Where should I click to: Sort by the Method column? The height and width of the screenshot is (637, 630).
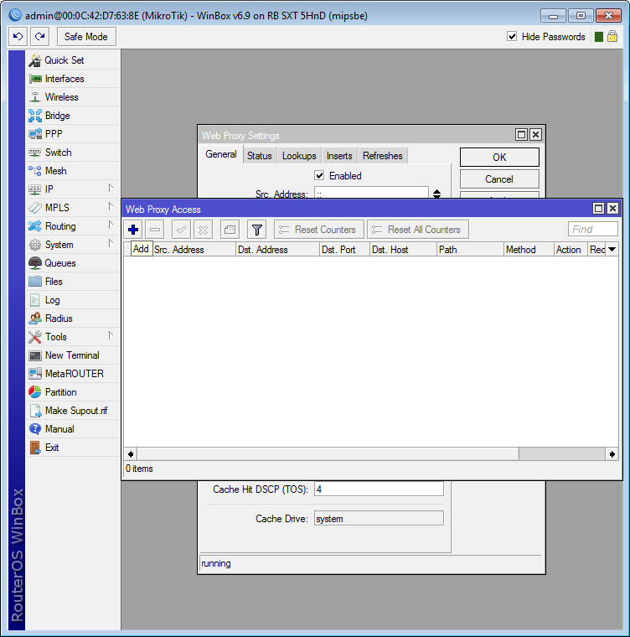click(529, 250)
